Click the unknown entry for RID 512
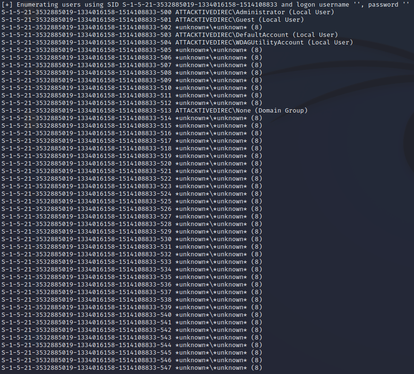 [218, 103]
